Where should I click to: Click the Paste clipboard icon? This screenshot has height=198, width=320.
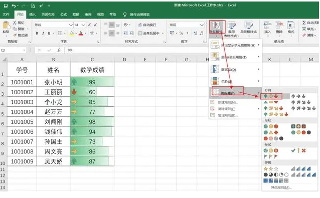(x=6, y=25)
